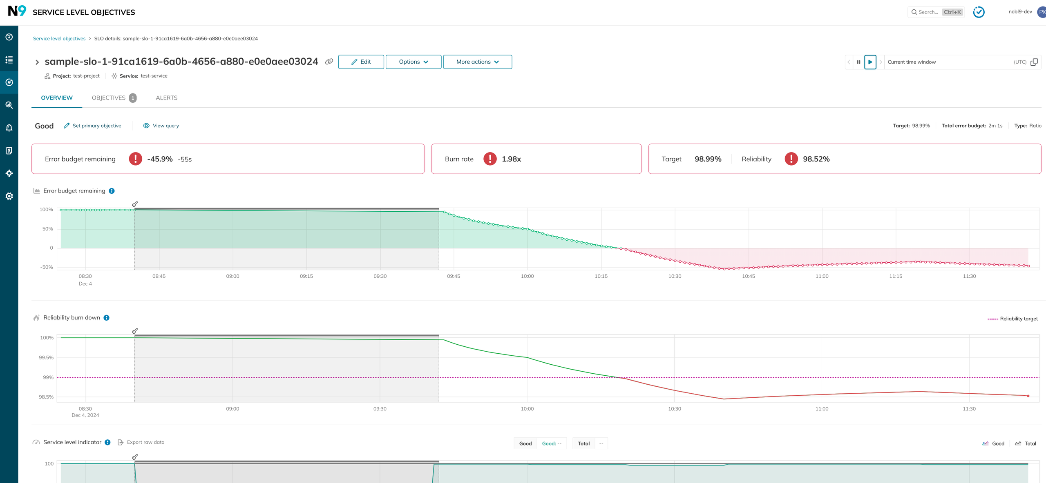The width and height of the screenshot is (1046, 483).
Task: Focus the Search input field
Action: coord(936,12)
